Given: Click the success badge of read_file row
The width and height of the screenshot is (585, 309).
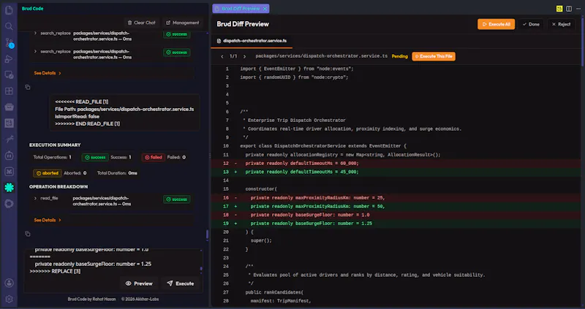Looking at the screenshot, I should click(x=176, y=199).
